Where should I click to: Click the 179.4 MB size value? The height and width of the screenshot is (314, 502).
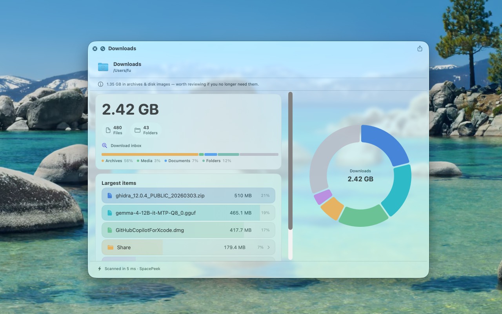[235, 247]
